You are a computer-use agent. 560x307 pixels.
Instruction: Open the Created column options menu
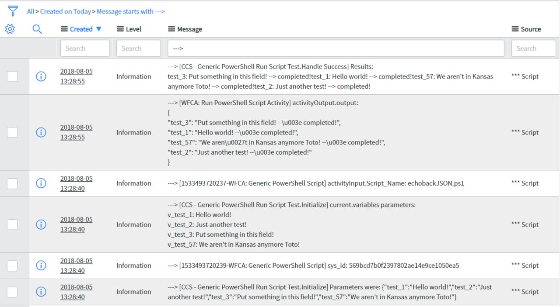(64, 29)
